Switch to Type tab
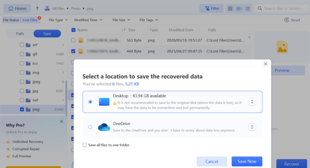Viewport: 310px width, 168px height. (47, 34)
